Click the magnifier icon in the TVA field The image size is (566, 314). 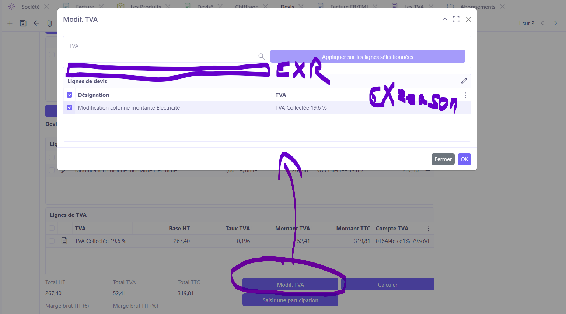click(x=261, y=56)
